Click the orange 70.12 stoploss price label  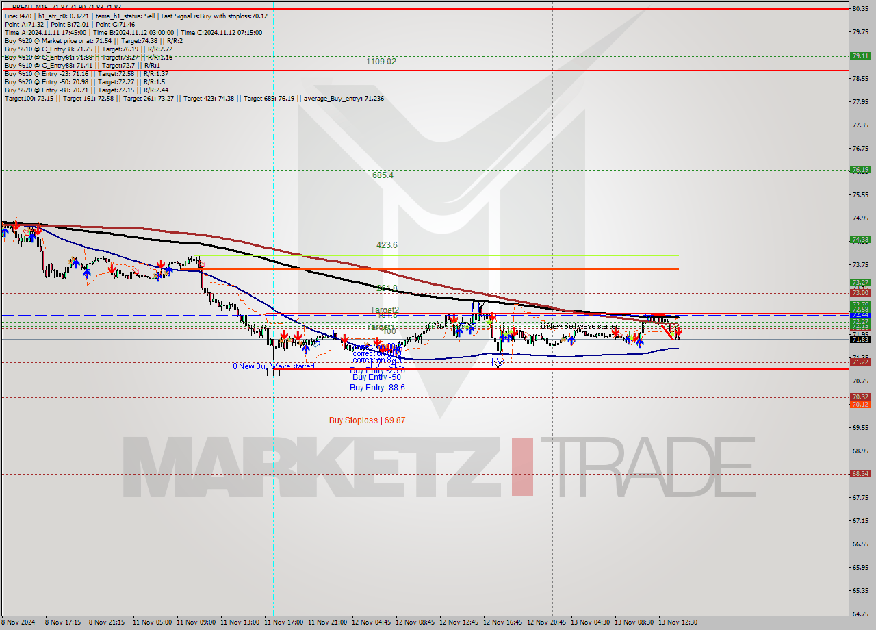pyautogui.click(x=860, y=404)
